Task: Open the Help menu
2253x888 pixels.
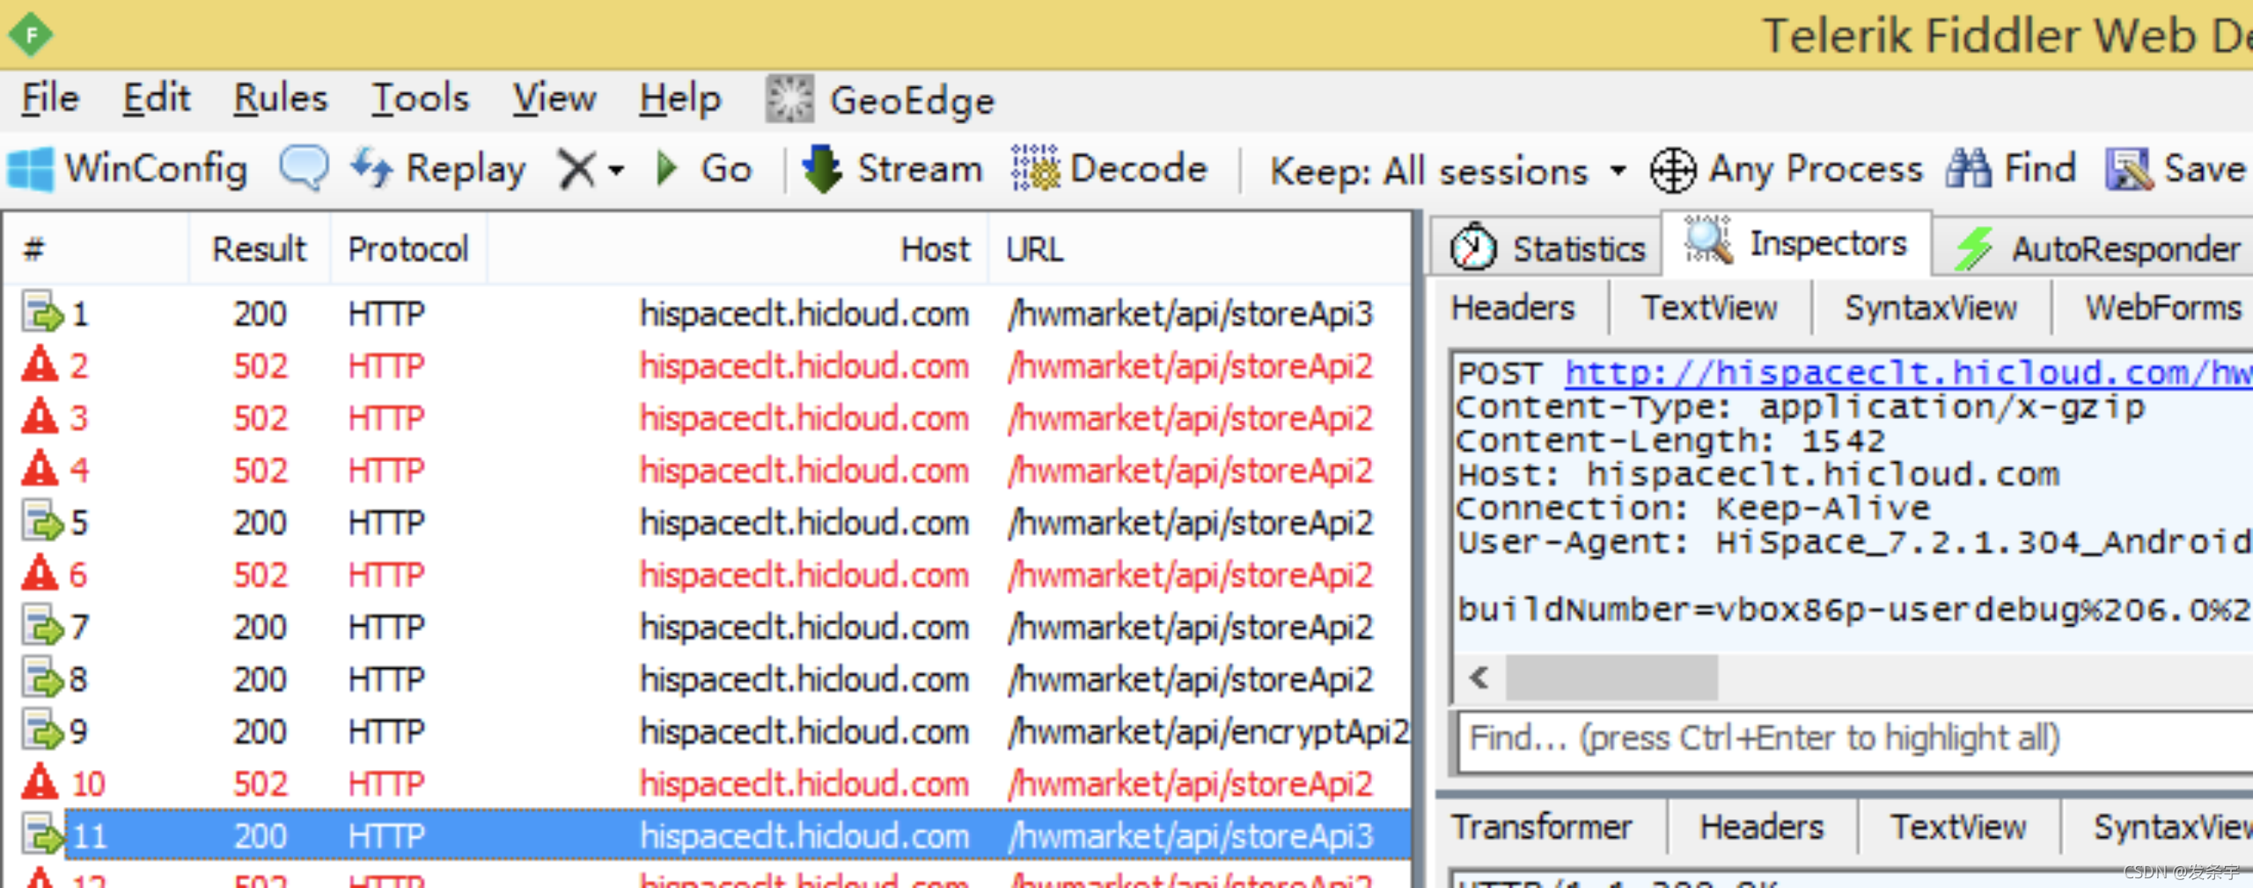Action: [680, 99]
